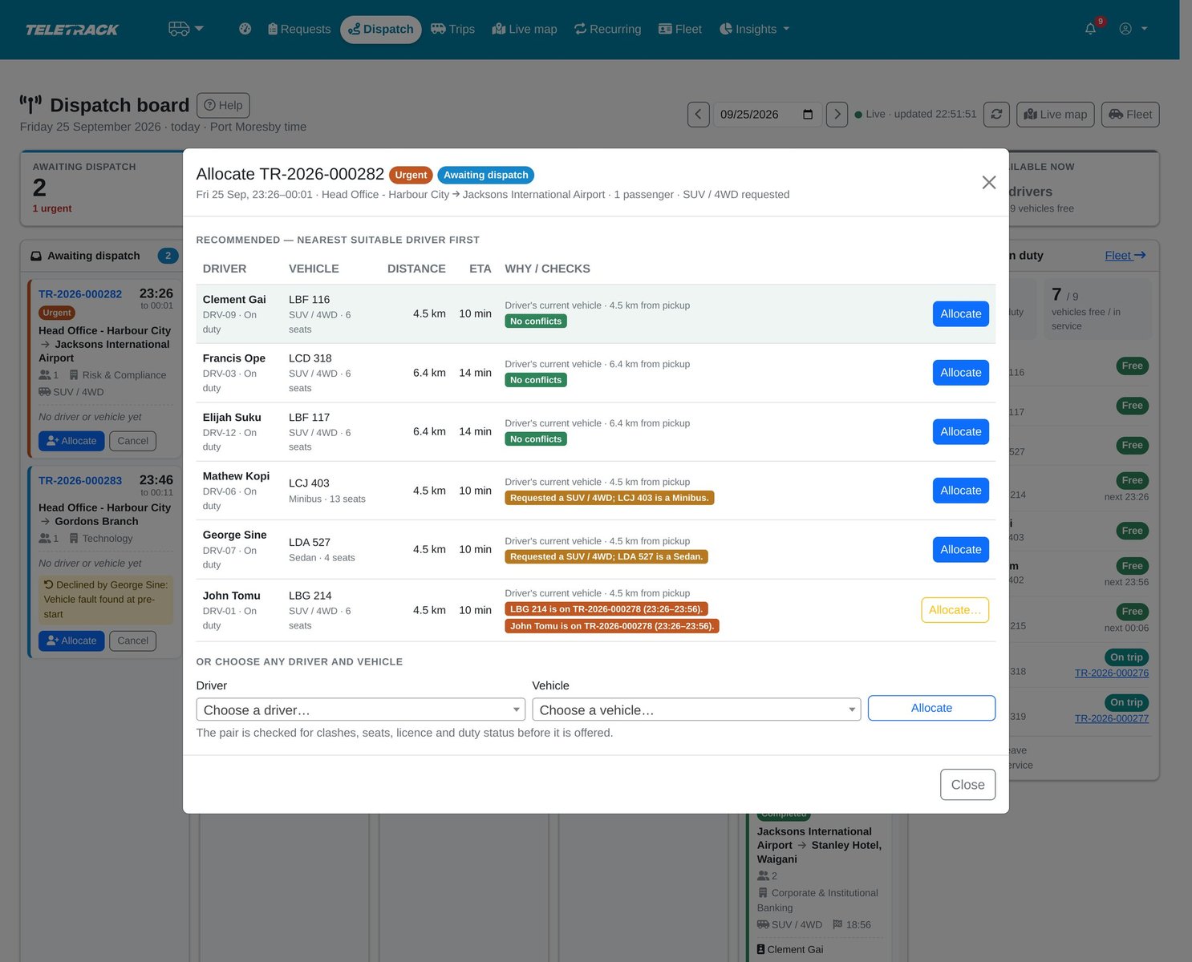Click the ETA column header
Screen dimensions: 1192x962
[480, 269]
